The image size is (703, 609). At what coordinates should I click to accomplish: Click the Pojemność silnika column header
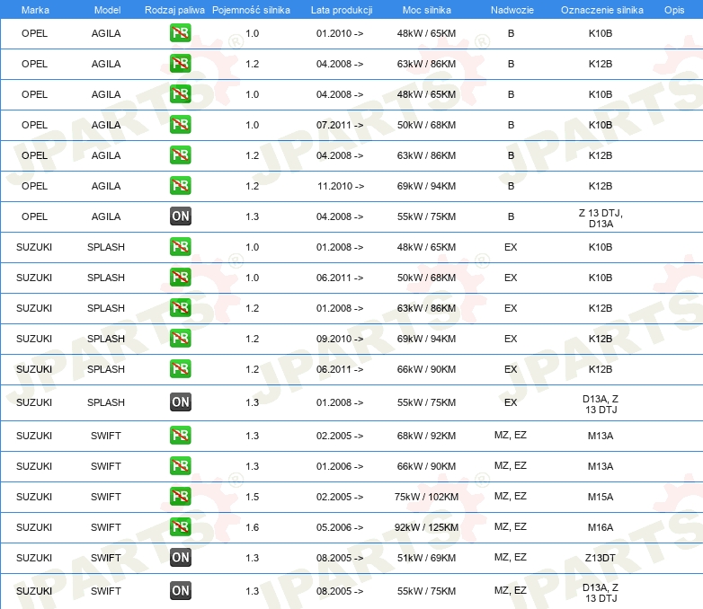click(252, 9)
